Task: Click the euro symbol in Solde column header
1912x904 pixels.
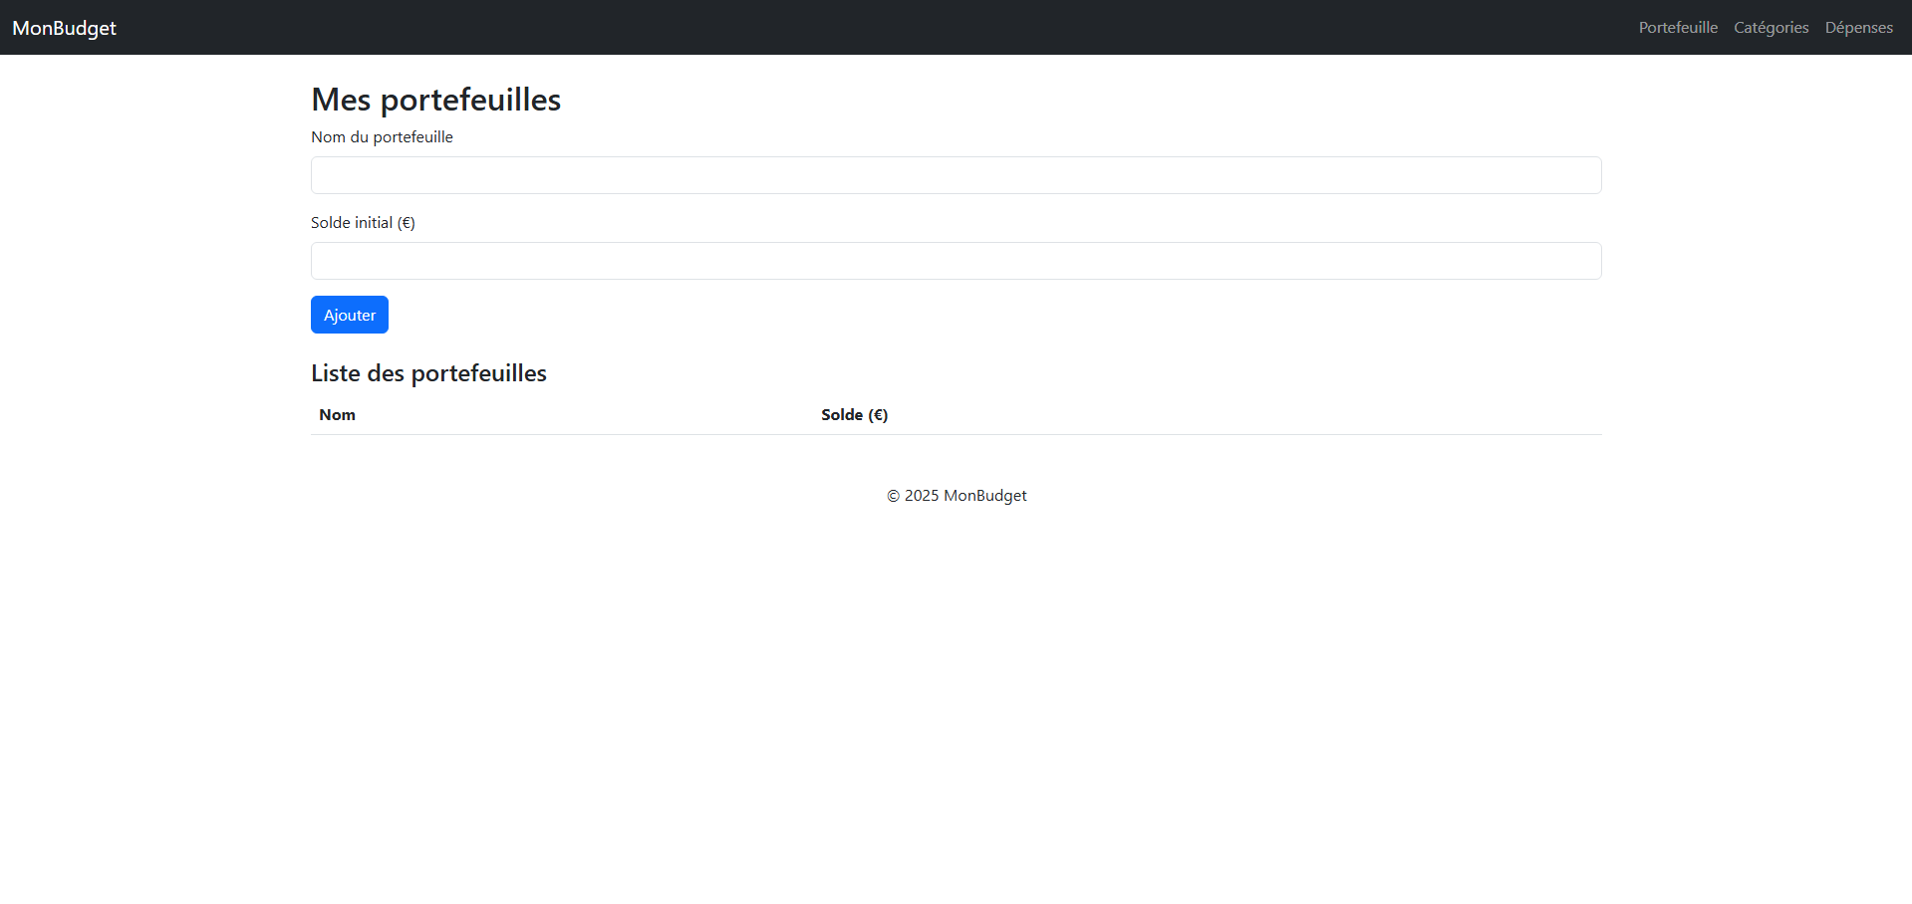Action: pos(878,415)
